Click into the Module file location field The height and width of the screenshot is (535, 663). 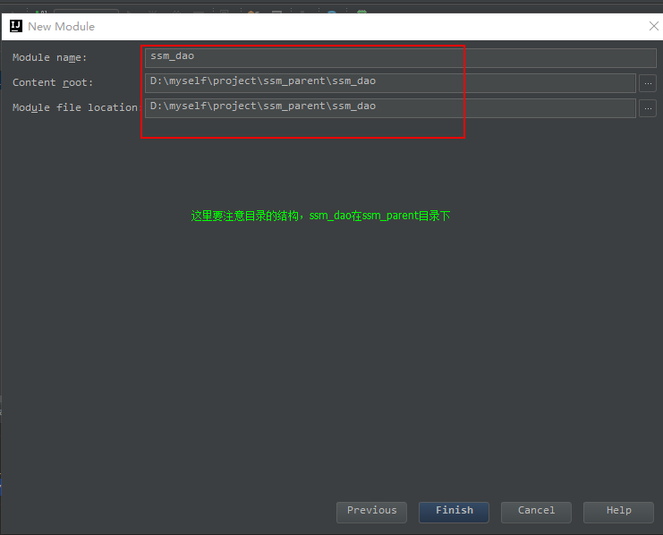point(390,108)
